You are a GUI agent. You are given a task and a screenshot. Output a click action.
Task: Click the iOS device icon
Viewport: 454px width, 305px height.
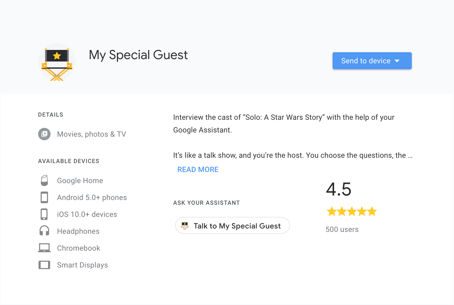click(44, 214)
